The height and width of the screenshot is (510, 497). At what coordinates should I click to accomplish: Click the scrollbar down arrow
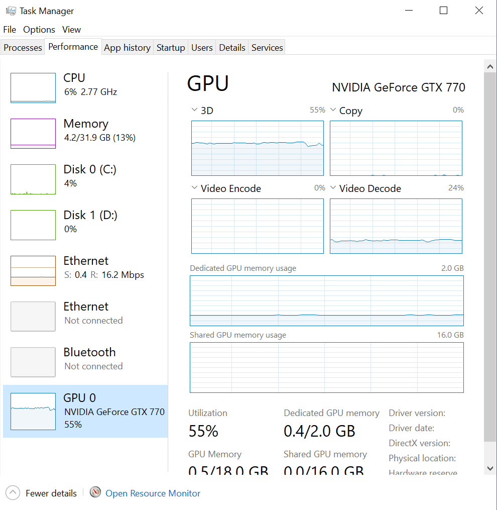coord(490,468)
